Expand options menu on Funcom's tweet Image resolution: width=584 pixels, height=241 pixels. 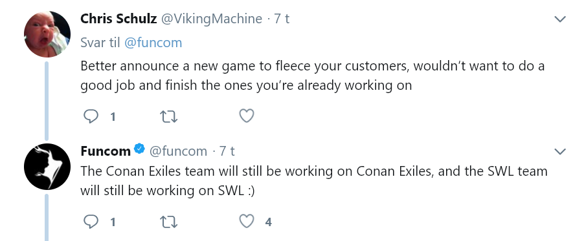(560, 151)
